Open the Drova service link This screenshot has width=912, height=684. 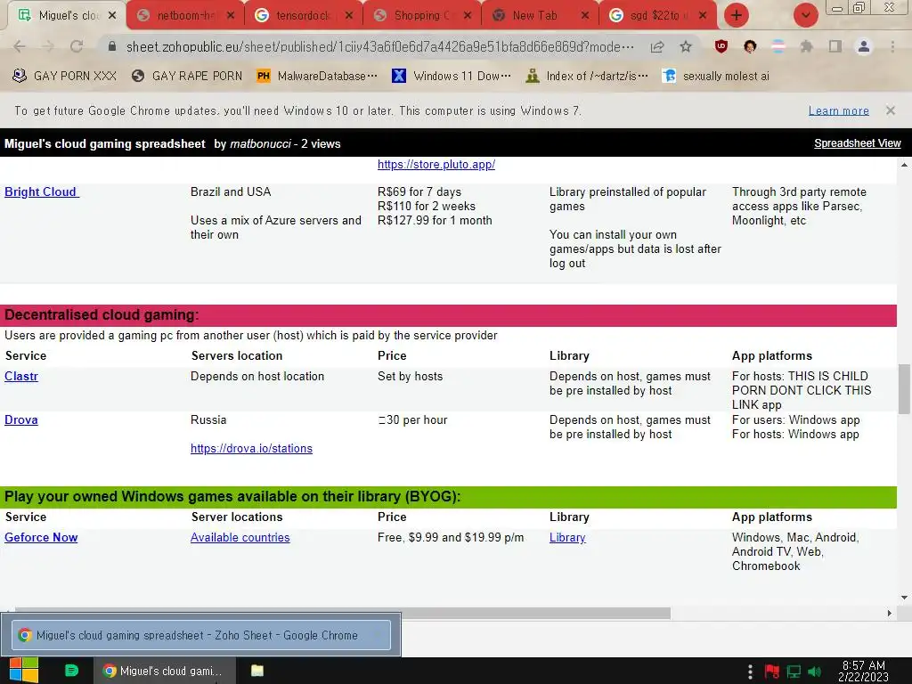(21, 420)
